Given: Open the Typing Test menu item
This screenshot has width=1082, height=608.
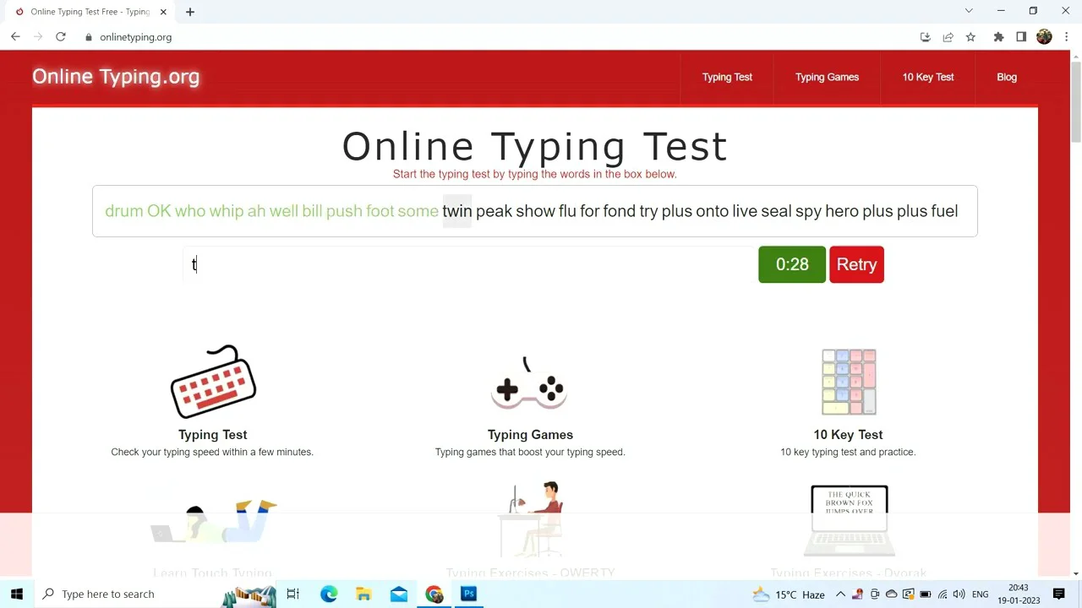Looking at the screenshot, I should (x=727, y=77).
